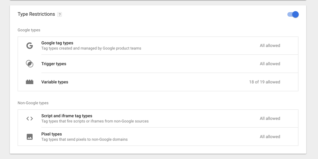Click "All allowed" next to Trigger types
Viewport: 318px width, 159px height.
pos(270,64)
